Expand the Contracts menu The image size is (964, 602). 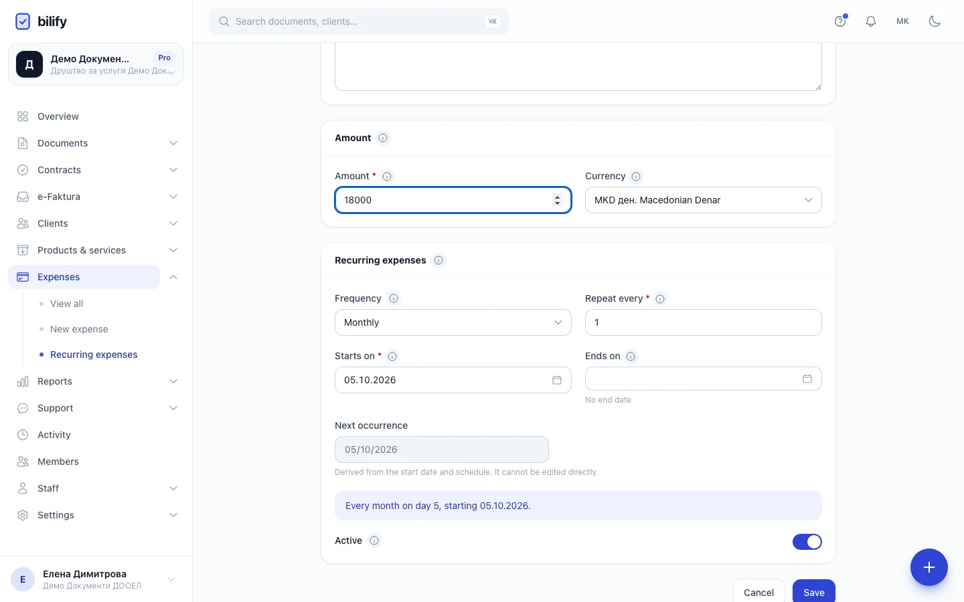pyautogui.click(x=173, y=170)
